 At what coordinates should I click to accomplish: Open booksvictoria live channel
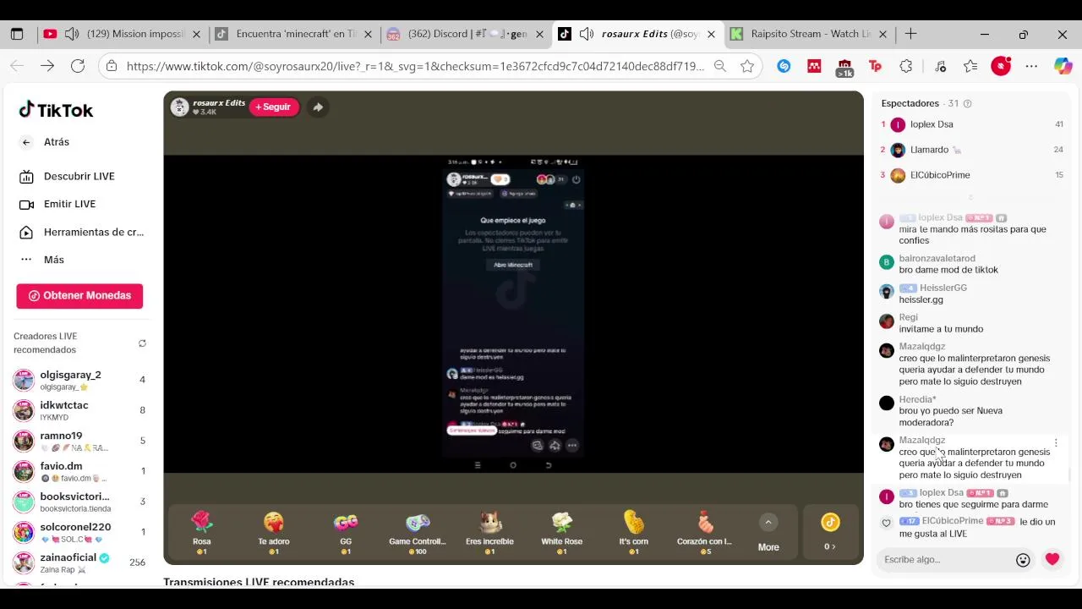tap(79, 502)
